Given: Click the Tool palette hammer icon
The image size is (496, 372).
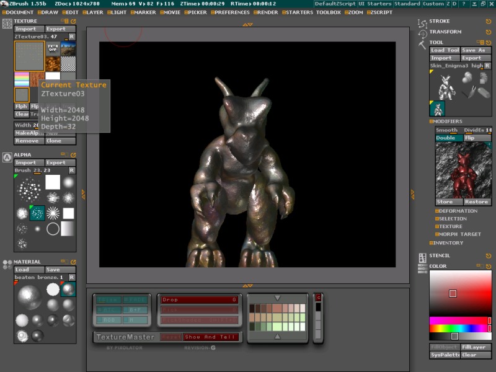Looking at the screenshot, I should [x=423, y=44].
